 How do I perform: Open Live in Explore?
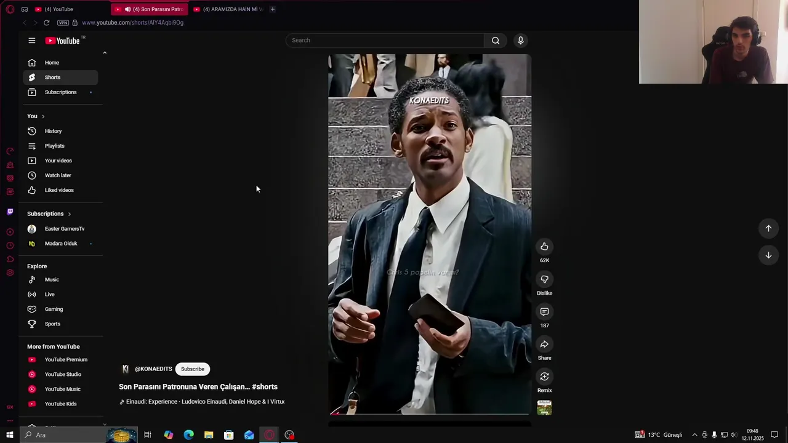(x=60, y=295)
